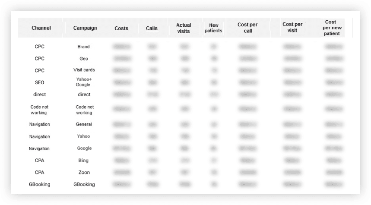Image resolution: width=371 pixels, height=205 pixels.
Task: Sort by the Costs column header
Action: pos(121,28)
